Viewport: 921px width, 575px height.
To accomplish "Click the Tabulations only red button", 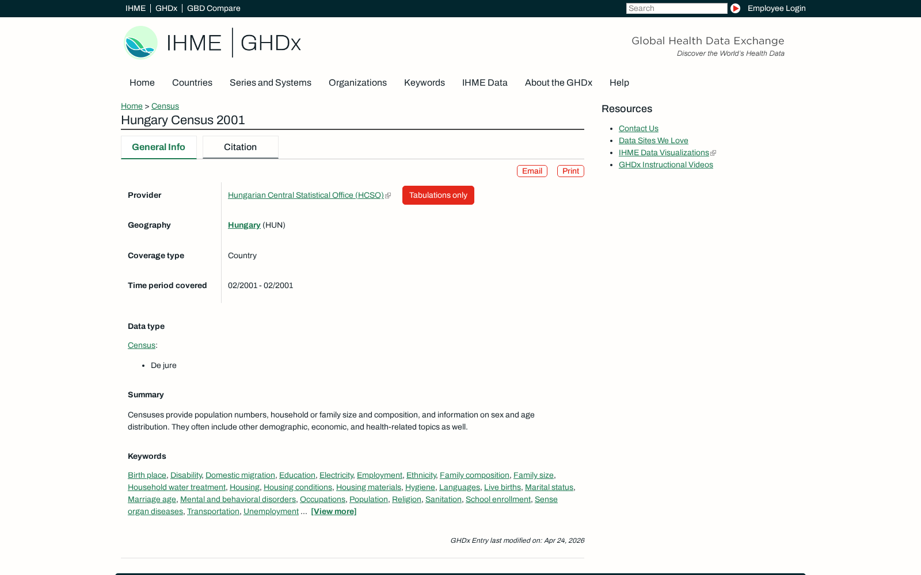I will 438,195.
